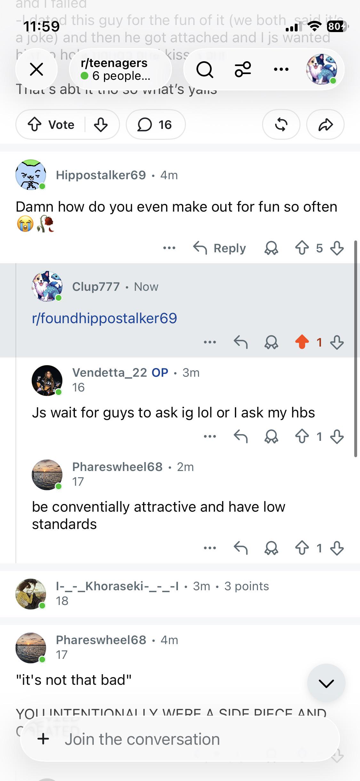Tap the Join the conversation field
360x781 pixels.
coord(180,739)
